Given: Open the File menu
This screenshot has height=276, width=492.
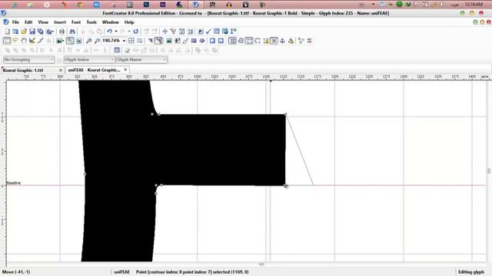Looking at the screenshot, I should click(15, 22).
